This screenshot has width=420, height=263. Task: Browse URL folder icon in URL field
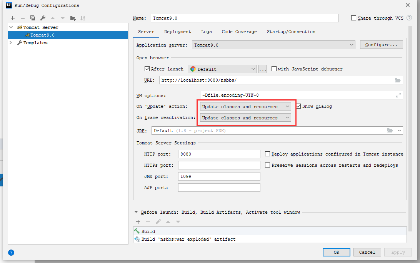(x=398, y=80)
